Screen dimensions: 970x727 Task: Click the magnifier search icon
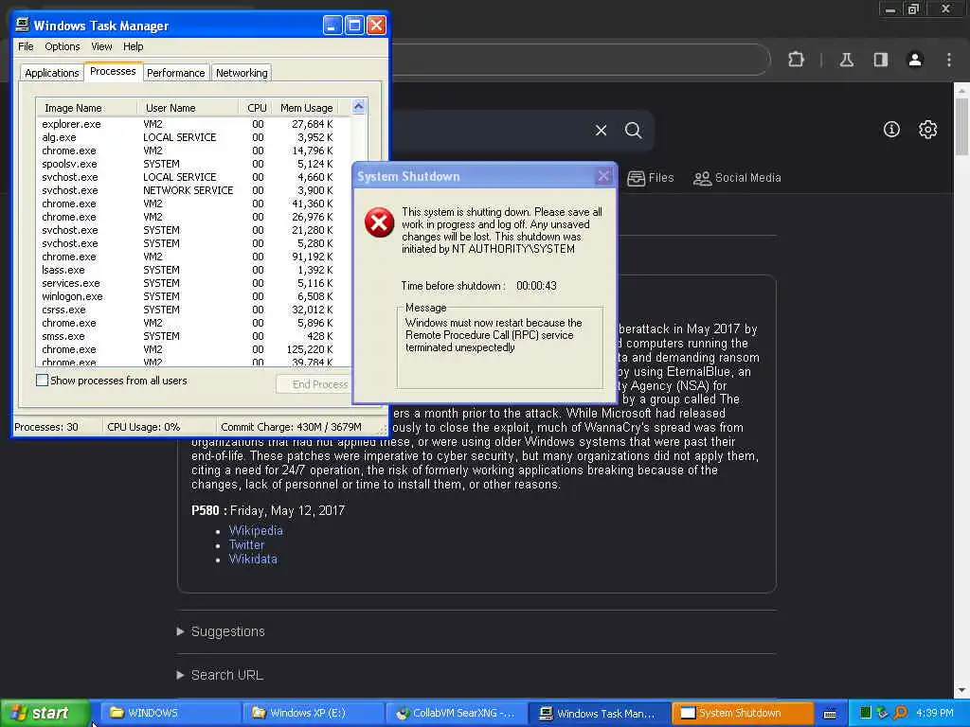(x=633, y=131)
